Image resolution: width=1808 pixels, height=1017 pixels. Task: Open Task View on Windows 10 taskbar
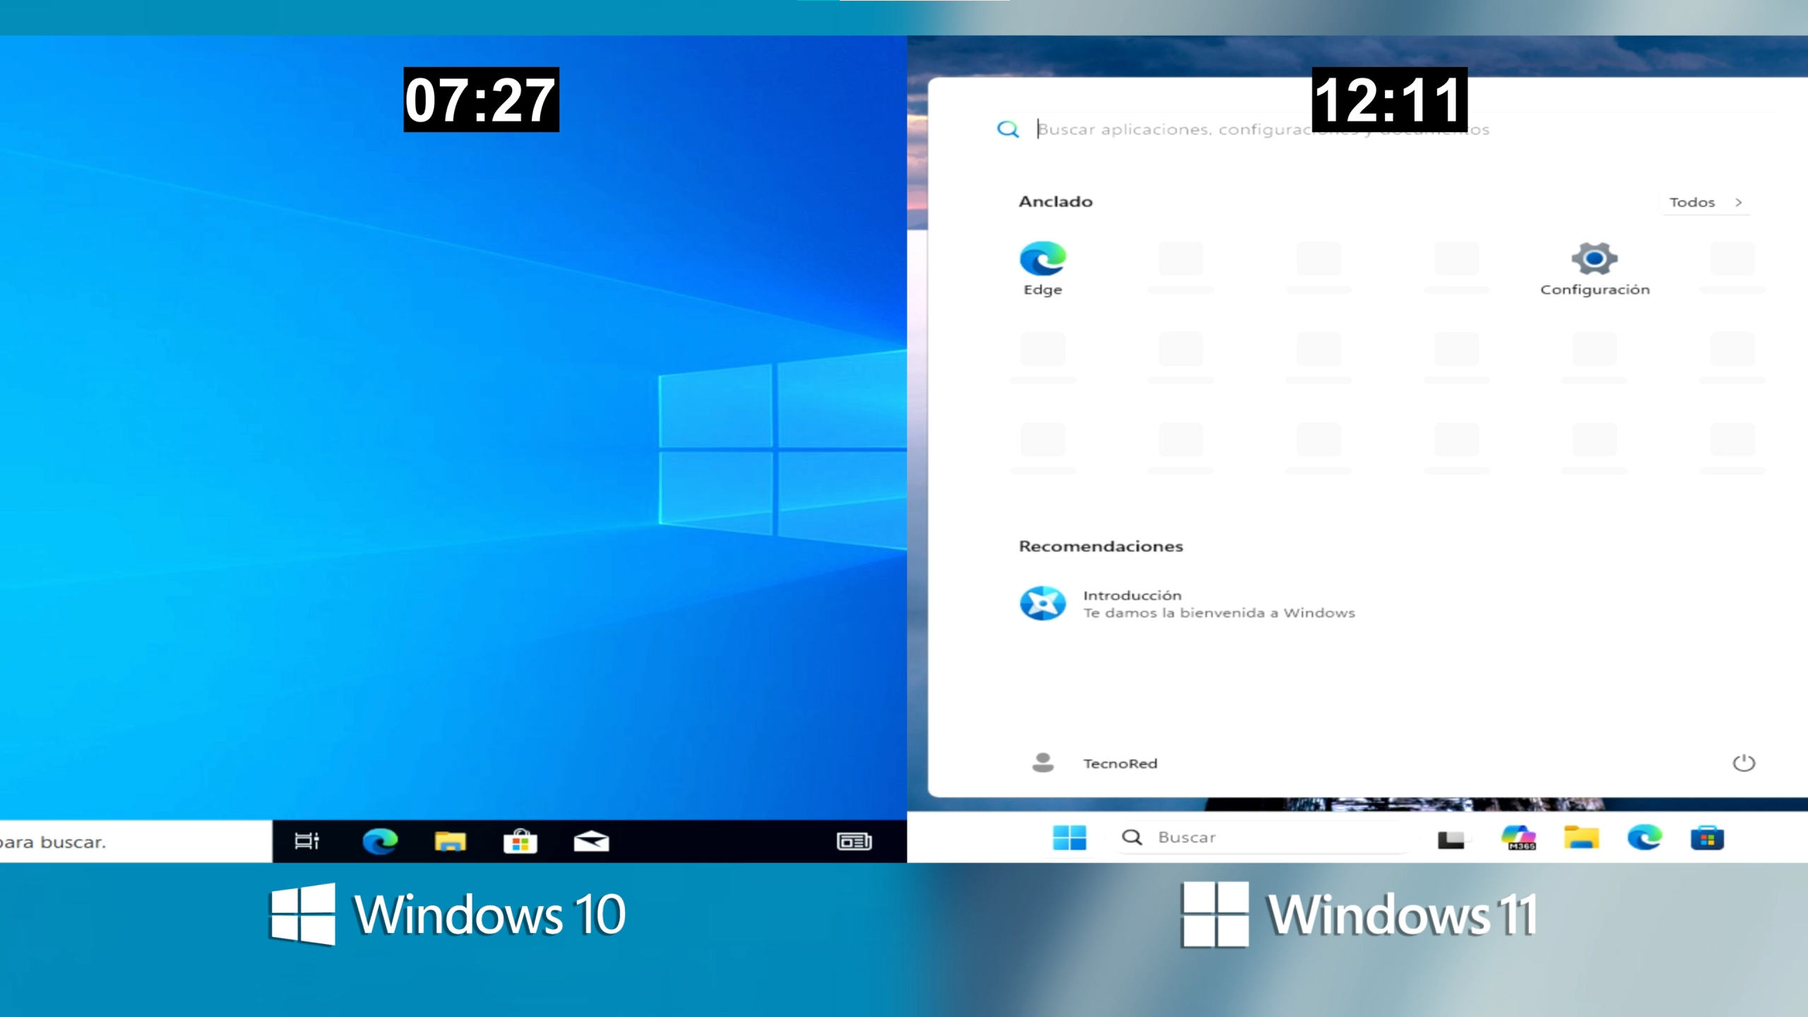pyautogui.click(x=307, y=841)
